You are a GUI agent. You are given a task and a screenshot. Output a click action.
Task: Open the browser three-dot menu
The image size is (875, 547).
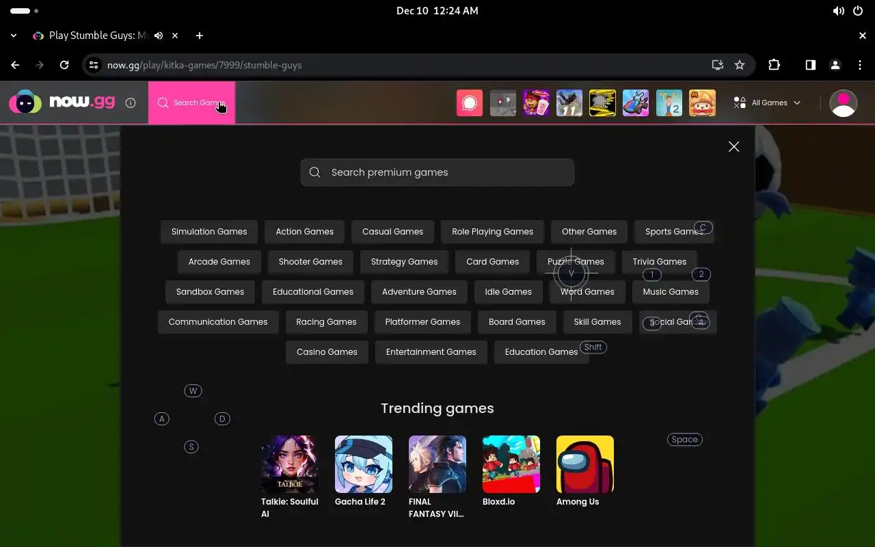(x=860, y=65)
